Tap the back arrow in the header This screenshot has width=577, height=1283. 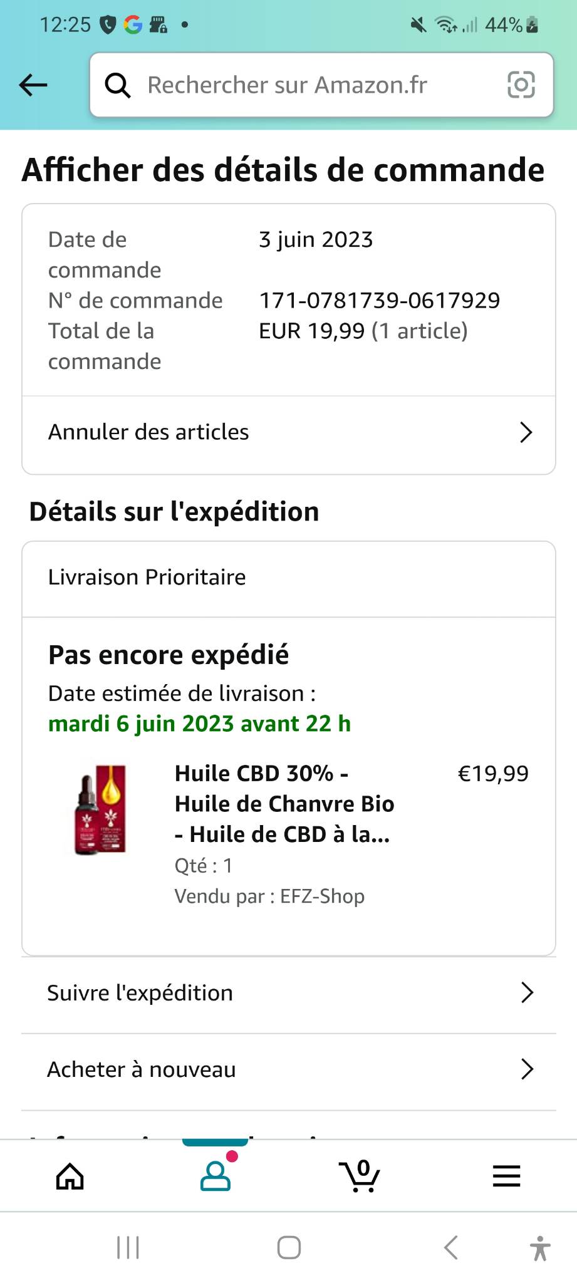coord(33,85)
